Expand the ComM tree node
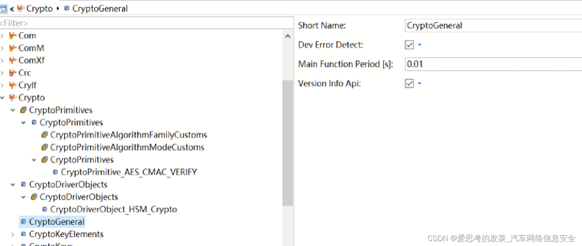This screenshot has height=246, width=582. point(2,48)
